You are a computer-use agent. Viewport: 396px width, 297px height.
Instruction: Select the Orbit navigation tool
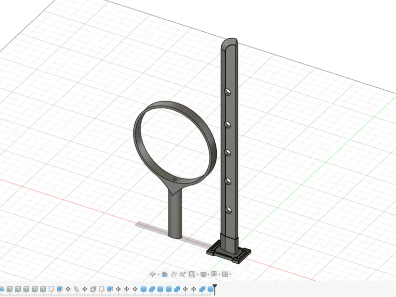(152, 274)
